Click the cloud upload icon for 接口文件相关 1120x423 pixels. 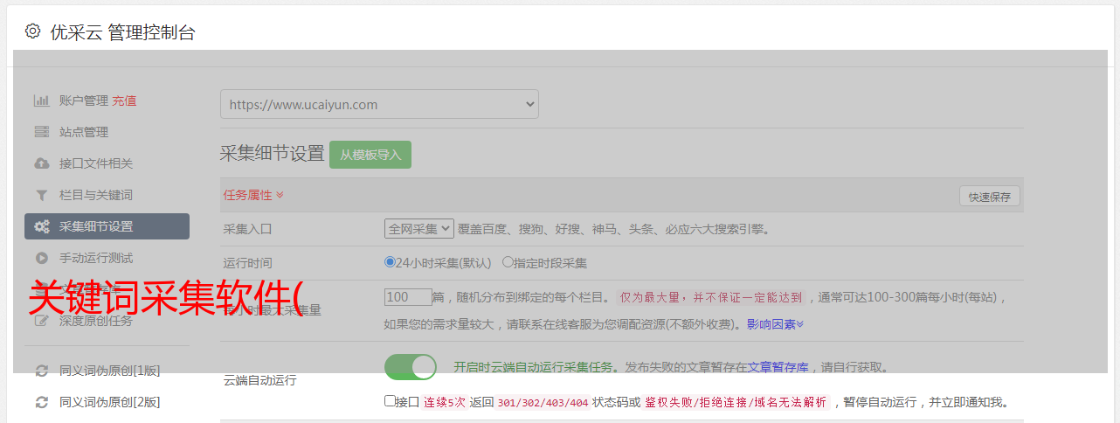pos(41,163)
